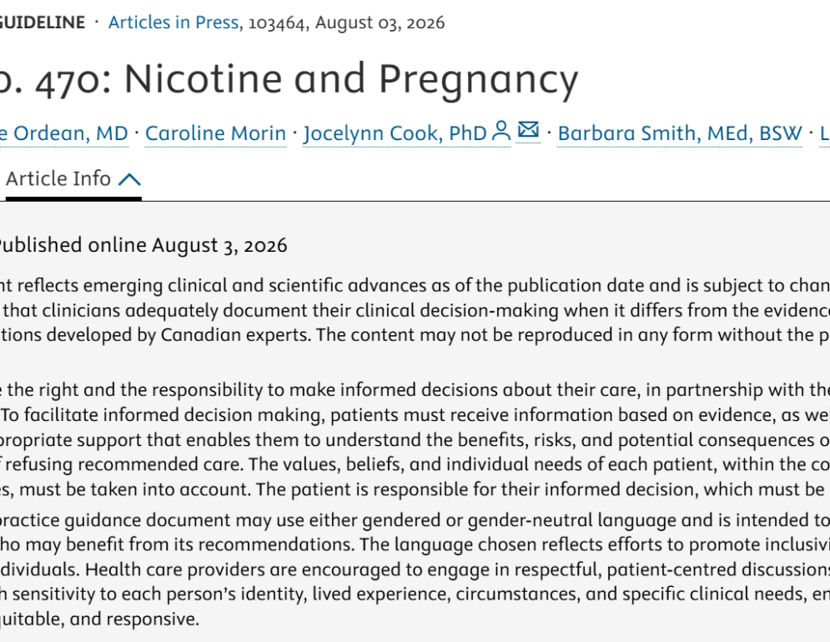Screen dimensions: 830x642
Task: Click the cut-off author link after Barbara Smith
Action: (x=825, y=133)
